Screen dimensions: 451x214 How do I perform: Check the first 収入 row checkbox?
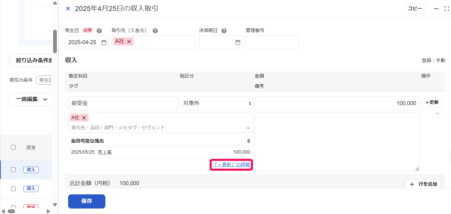coord(13,170)
